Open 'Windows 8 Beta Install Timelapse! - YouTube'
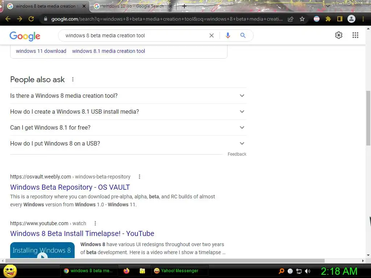The height and width of the screenshot is (278, 371). (82, 233)
